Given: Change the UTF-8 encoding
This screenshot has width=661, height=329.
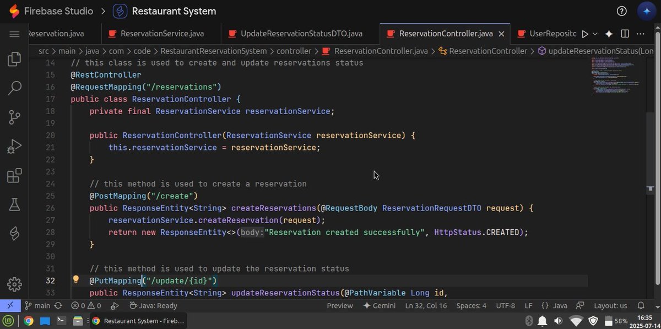Looking at the screenshot, I should [506, 305].
